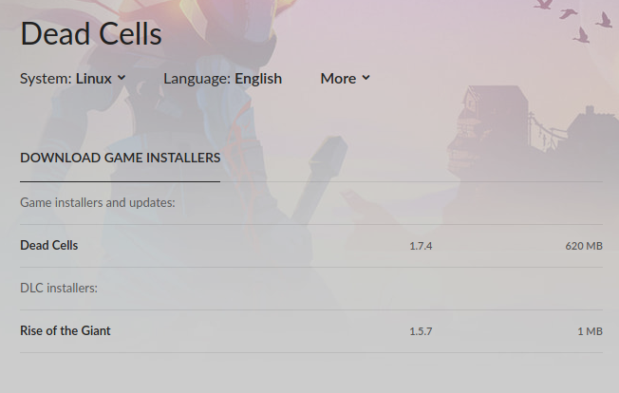The image size is (619, 393).
Task: Click the chevron arrow beside Linux
Action: (122, 78)
